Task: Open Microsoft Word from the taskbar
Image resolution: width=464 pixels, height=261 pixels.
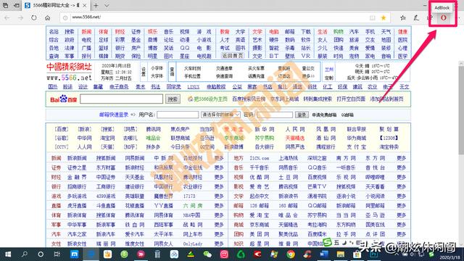Action: [x=324, y=254]
